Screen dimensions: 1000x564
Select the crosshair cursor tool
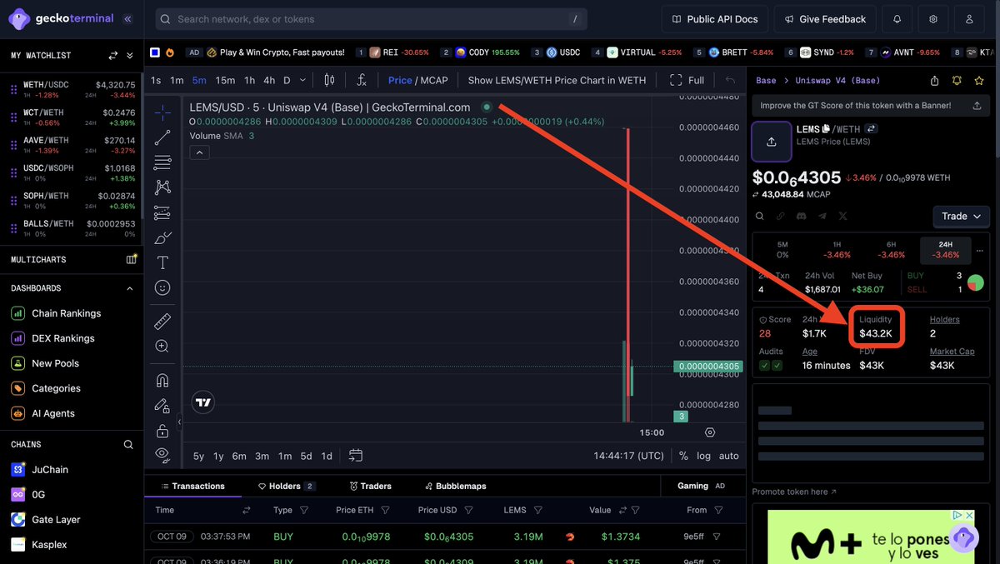coord(162,112)
